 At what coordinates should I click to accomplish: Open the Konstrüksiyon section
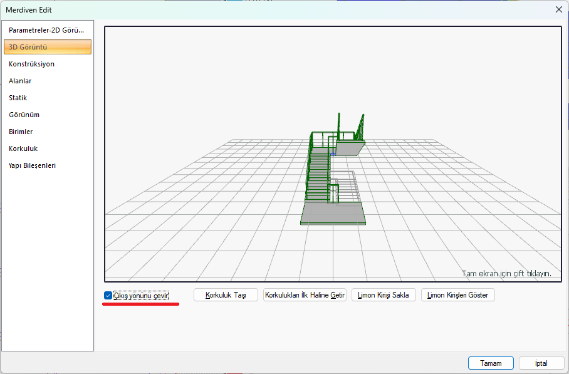(x=47, y=64)
